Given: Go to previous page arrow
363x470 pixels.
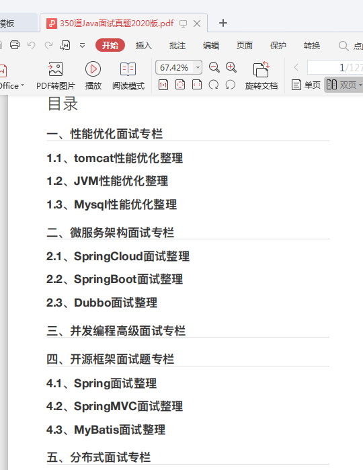Looking at the screenshot, I should coord(296,67).
